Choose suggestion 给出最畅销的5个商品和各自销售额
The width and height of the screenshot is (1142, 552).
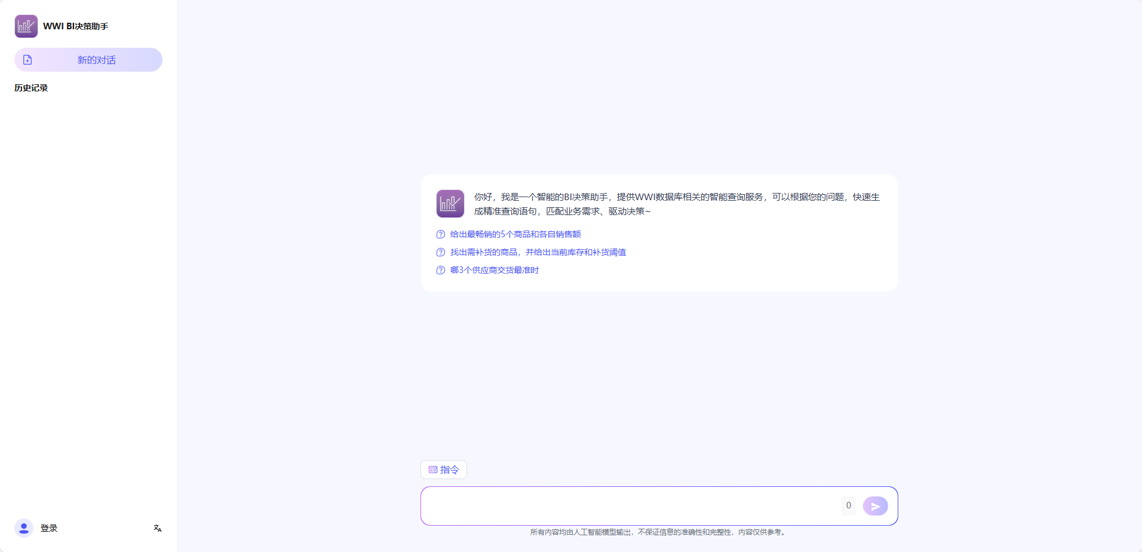pos(515,234)
